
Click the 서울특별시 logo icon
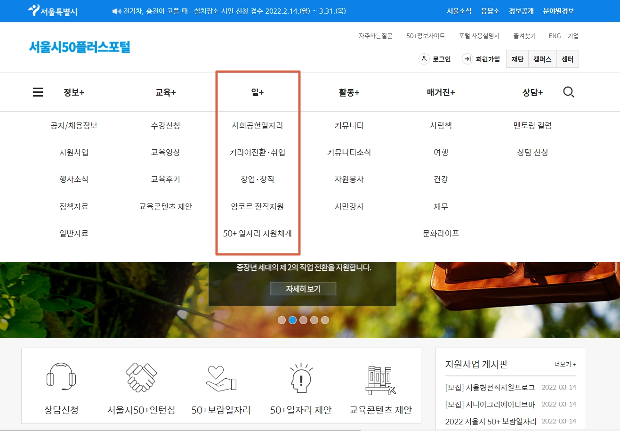point(34,10)
